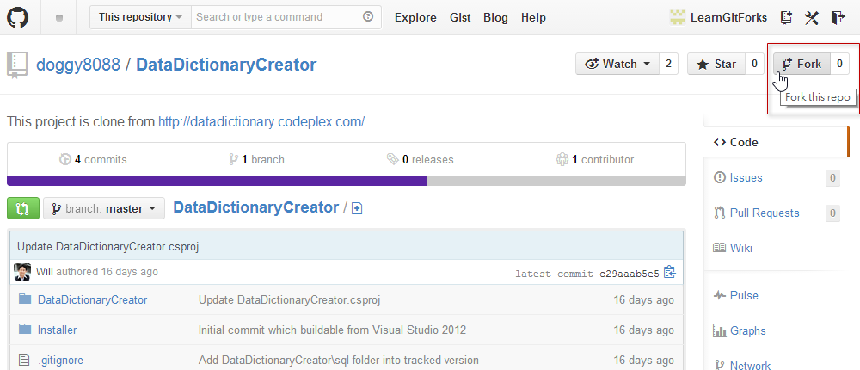Open the This repository search scope dropdown

140,17
